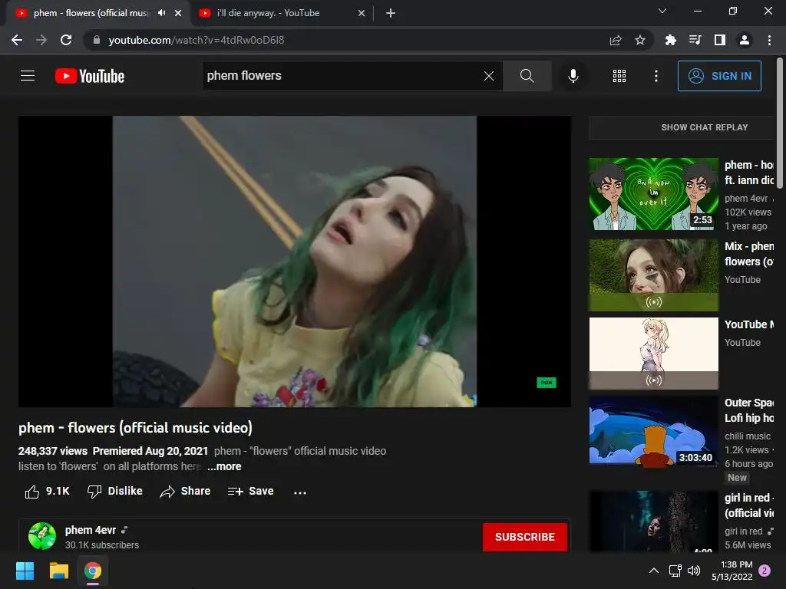
Task: Open YouTube settings three-dot menu
Action: click(x=656, y=76)
